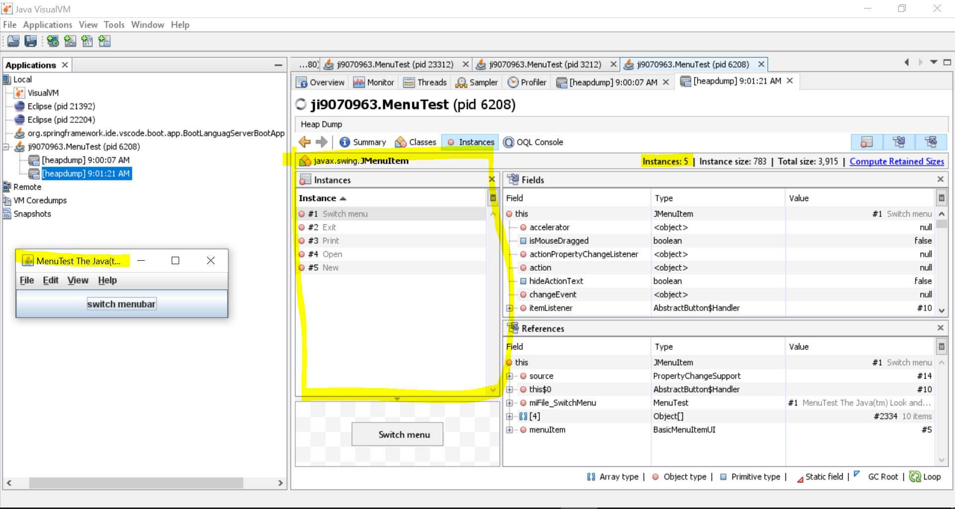955x509 pixels.
Task: Toggle the Fields pane visibility button
Action: [899, 142]
